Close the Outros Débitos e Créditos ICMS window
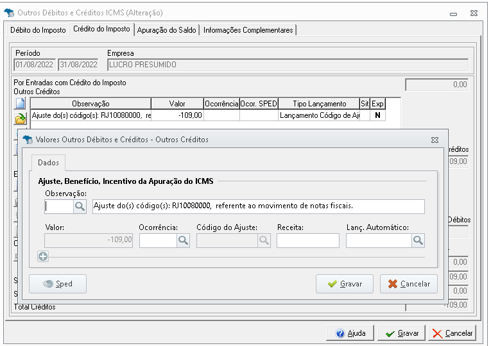The width and height of the screenshot is (491, 346). (474, 13)
